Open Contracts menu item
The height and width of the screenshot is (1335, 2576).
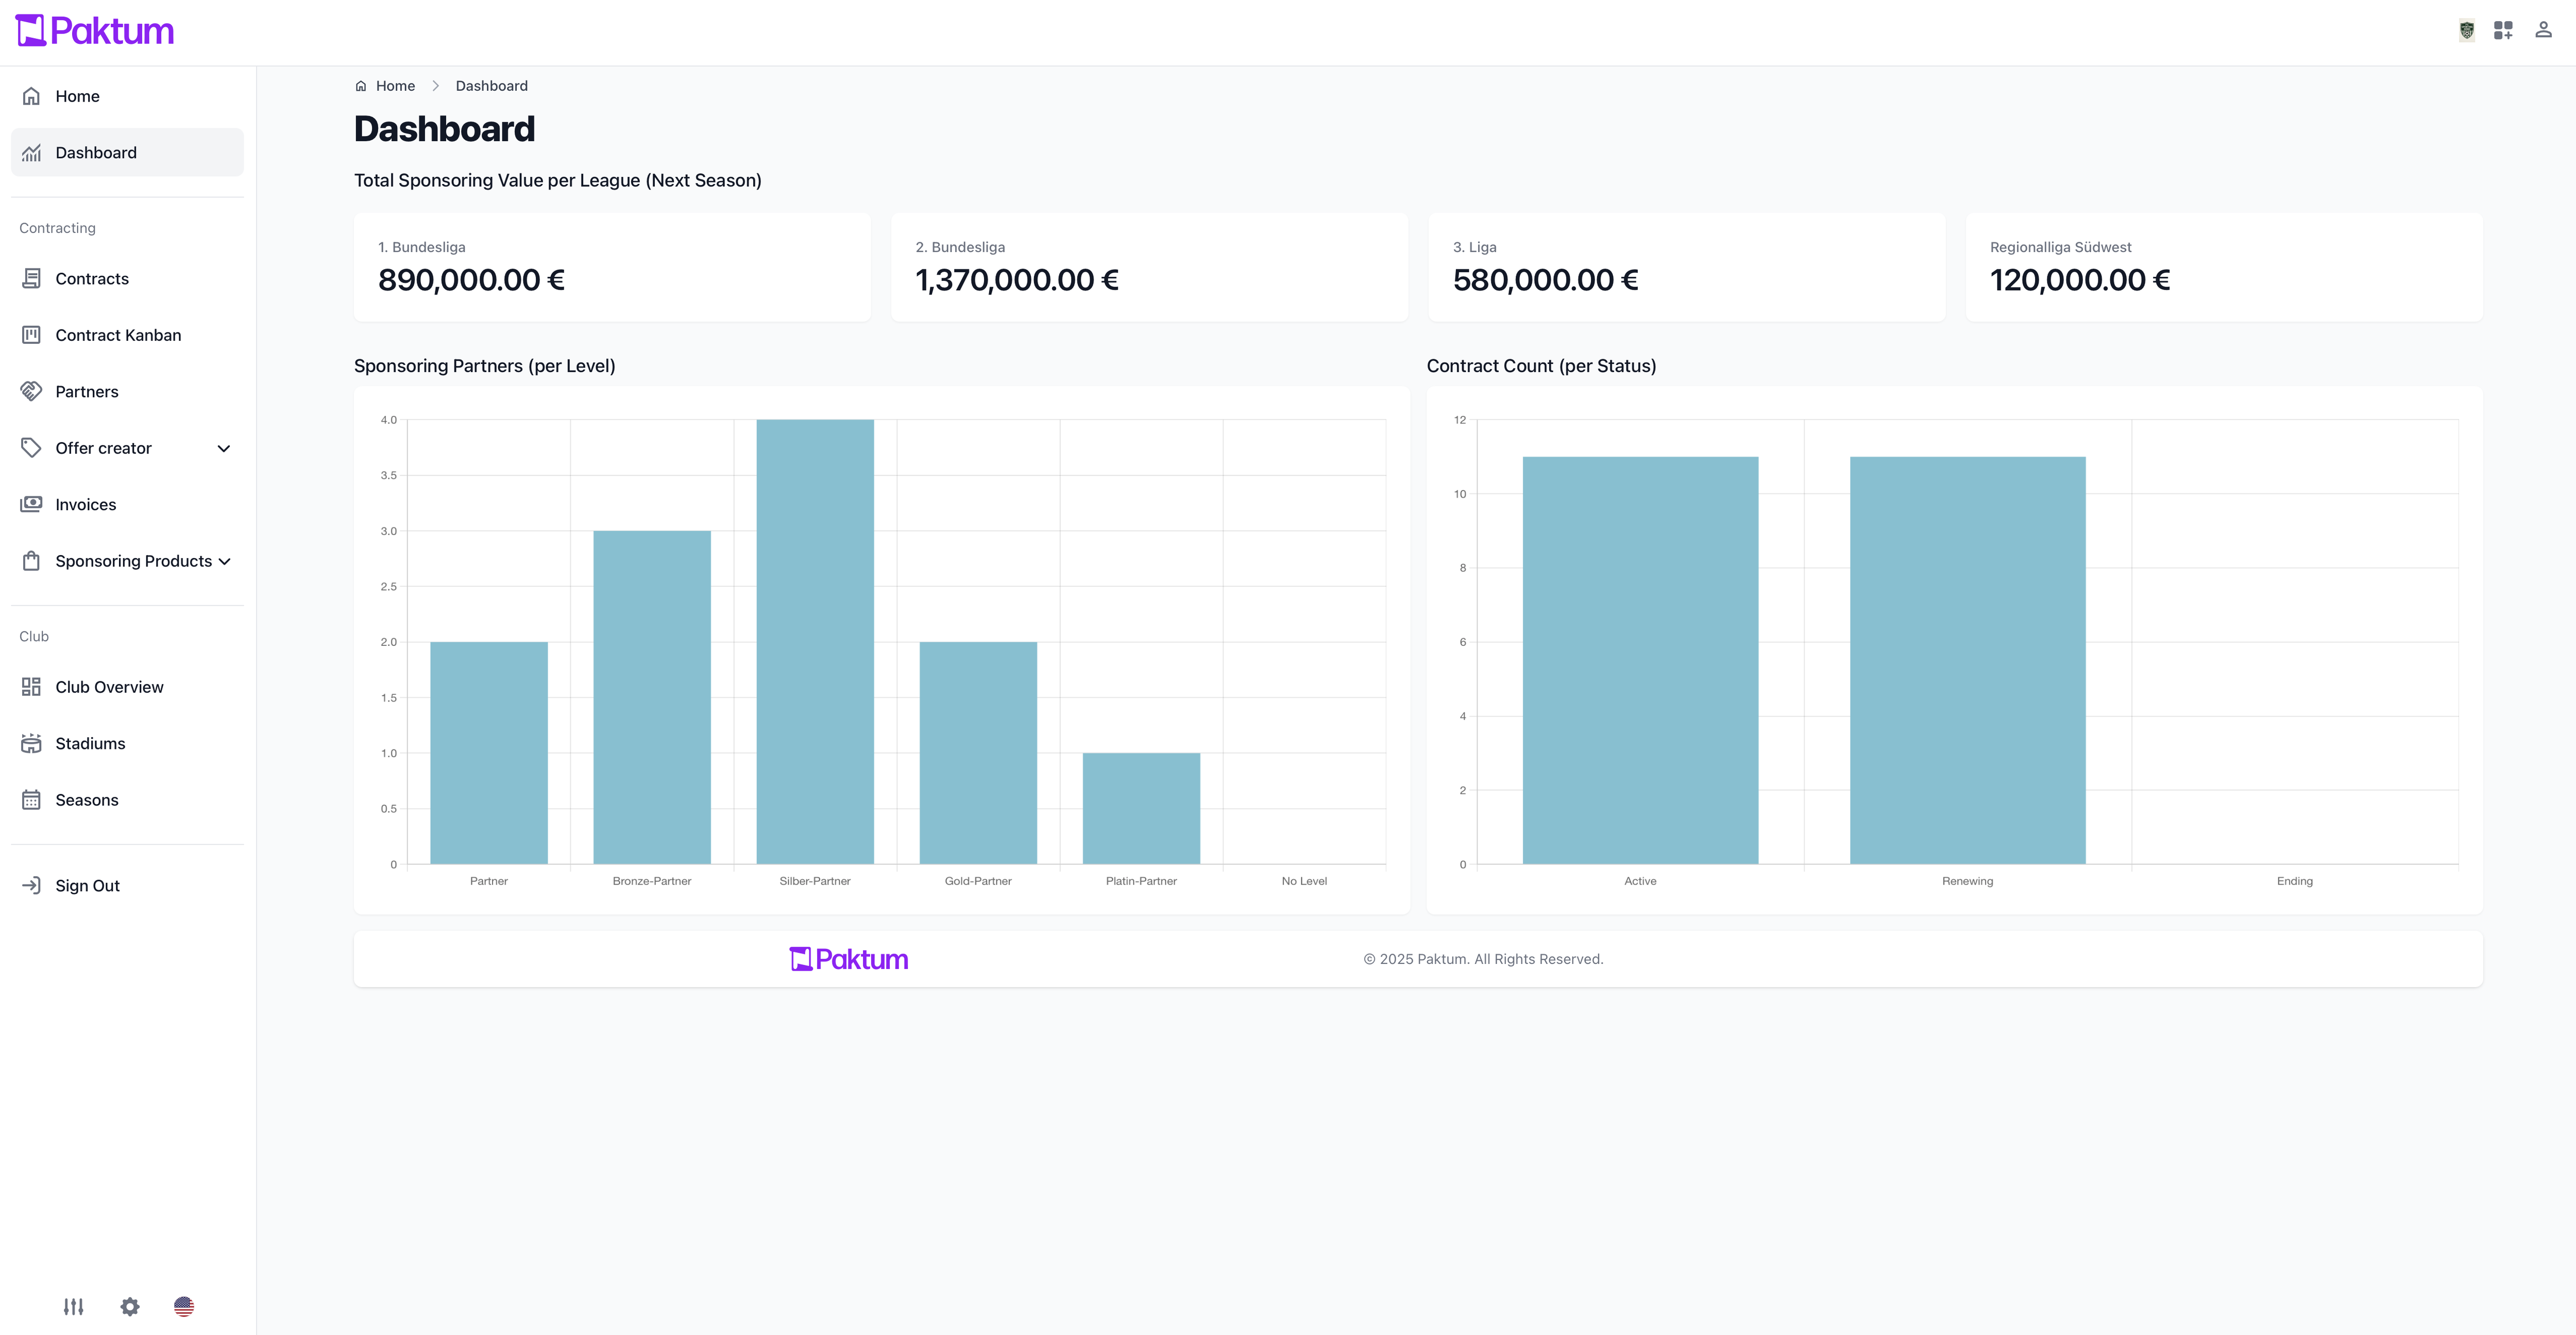click(x=127, y=278)
